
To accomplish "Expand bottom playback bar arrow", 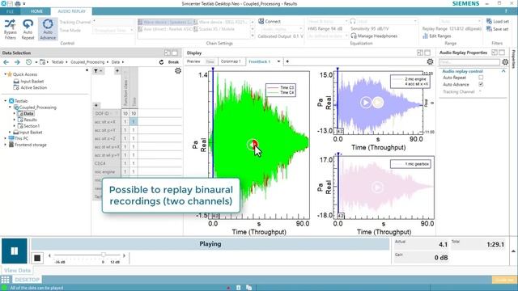I will tap(513, 251).
